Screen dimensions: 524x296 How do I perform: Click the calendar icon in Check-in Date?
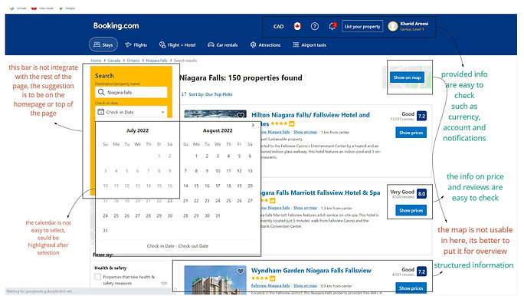point(100,112)
